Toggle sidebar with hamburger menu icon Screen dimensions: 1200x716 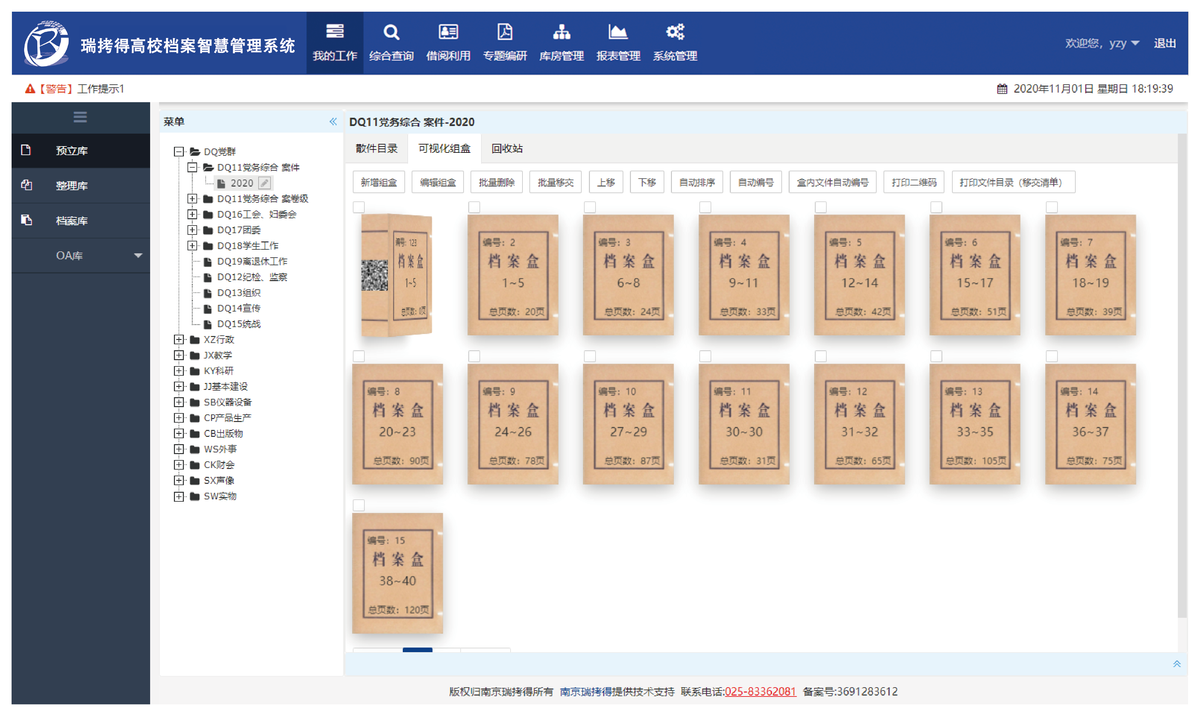pyautogui.click(x=80, y=117)
